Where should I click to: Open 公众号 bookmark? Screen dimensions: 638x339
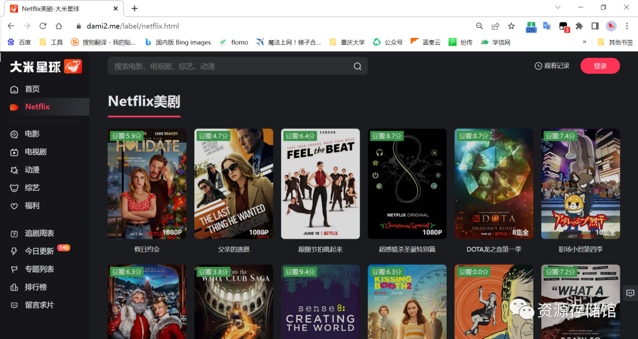click(x=388, y=42)
